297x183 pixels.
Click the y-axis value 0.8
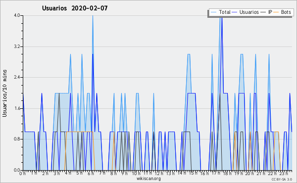click(17, 139)
